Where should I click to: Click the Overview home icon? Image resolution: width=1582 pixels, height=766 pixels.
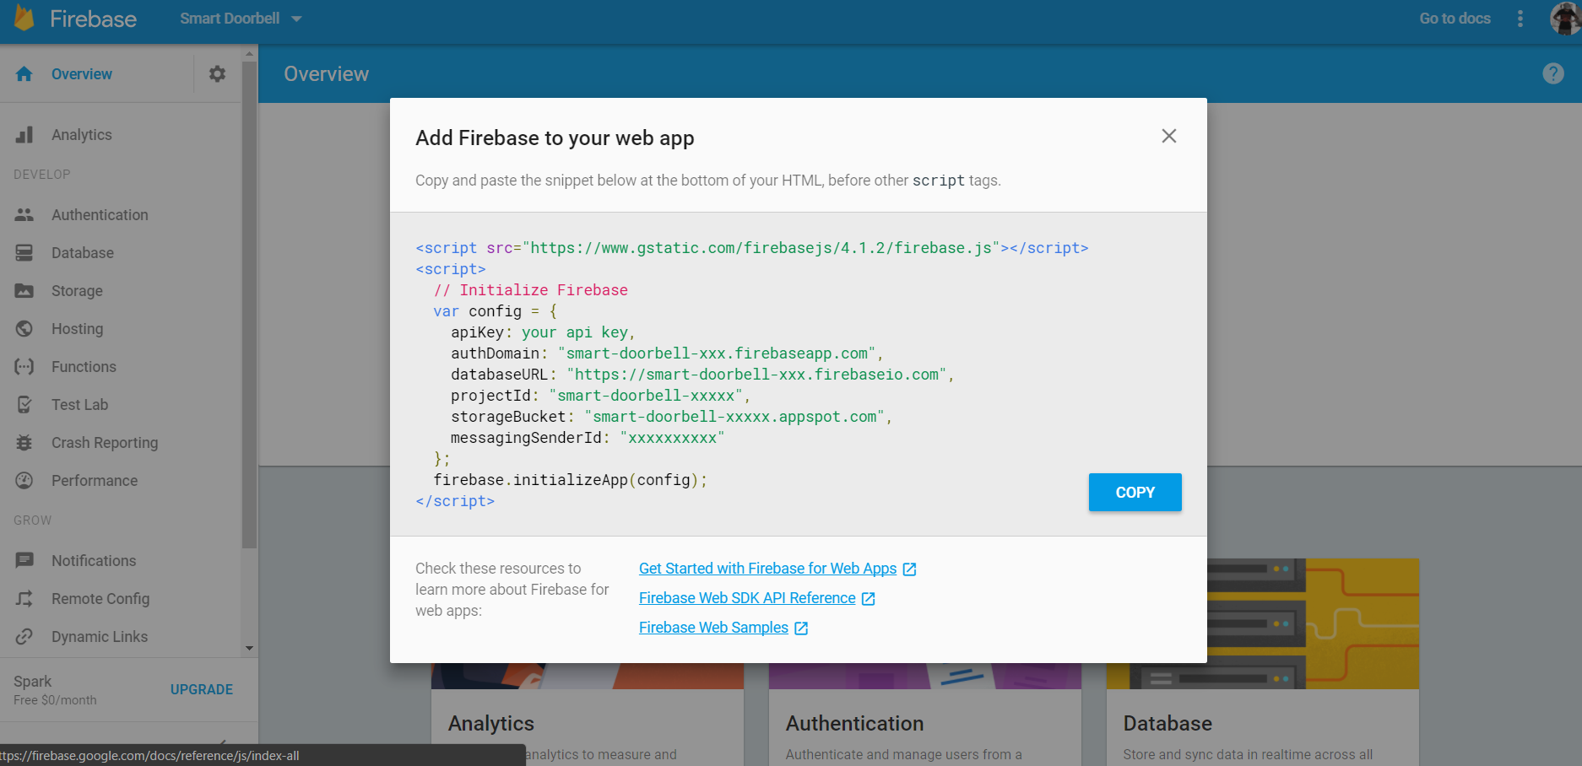pos(24,74)
